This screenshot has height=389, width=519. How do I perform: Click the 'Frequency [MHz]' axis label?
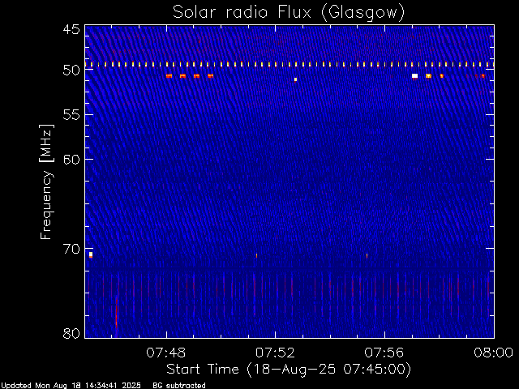46,182
